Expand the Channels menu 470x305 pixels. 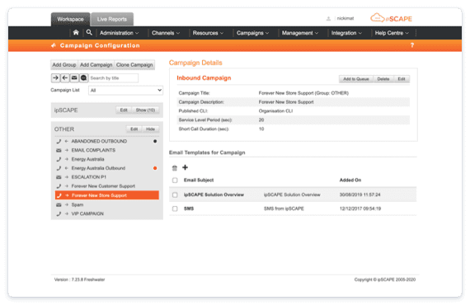[166, 33]
